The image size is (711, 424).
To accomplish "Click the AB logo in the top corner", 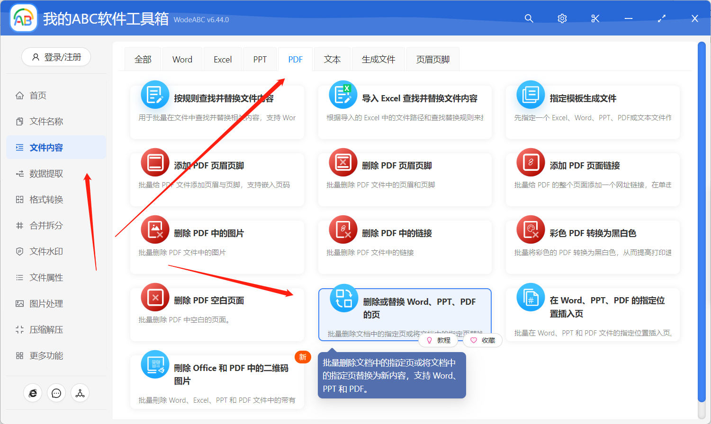I will [x=23, y=18].
